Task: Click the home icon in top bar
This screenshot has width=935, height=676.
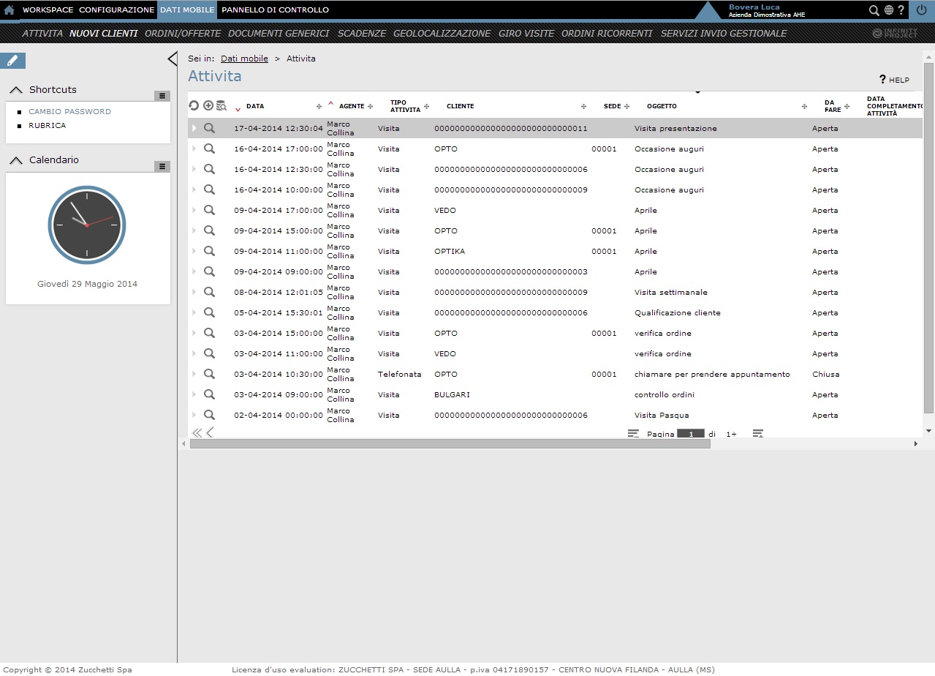Action: [x=10, y=10]
